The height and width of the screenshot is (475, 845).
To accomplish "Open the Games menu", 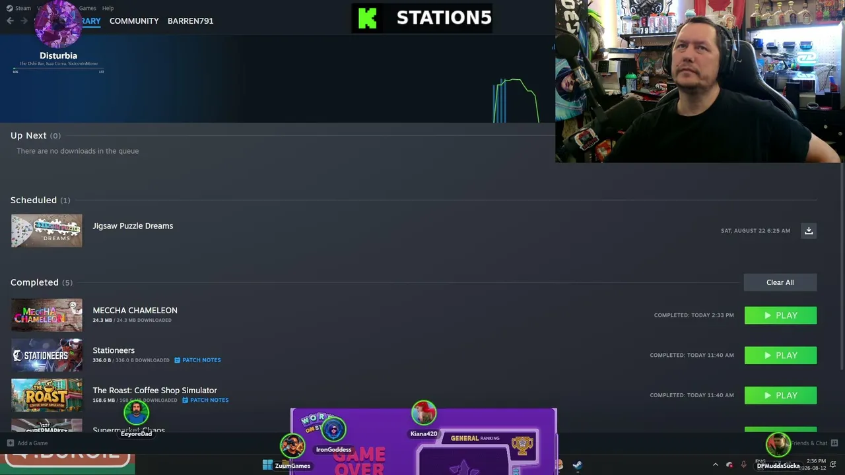I will pyautogui.click(x=87, y=8).
